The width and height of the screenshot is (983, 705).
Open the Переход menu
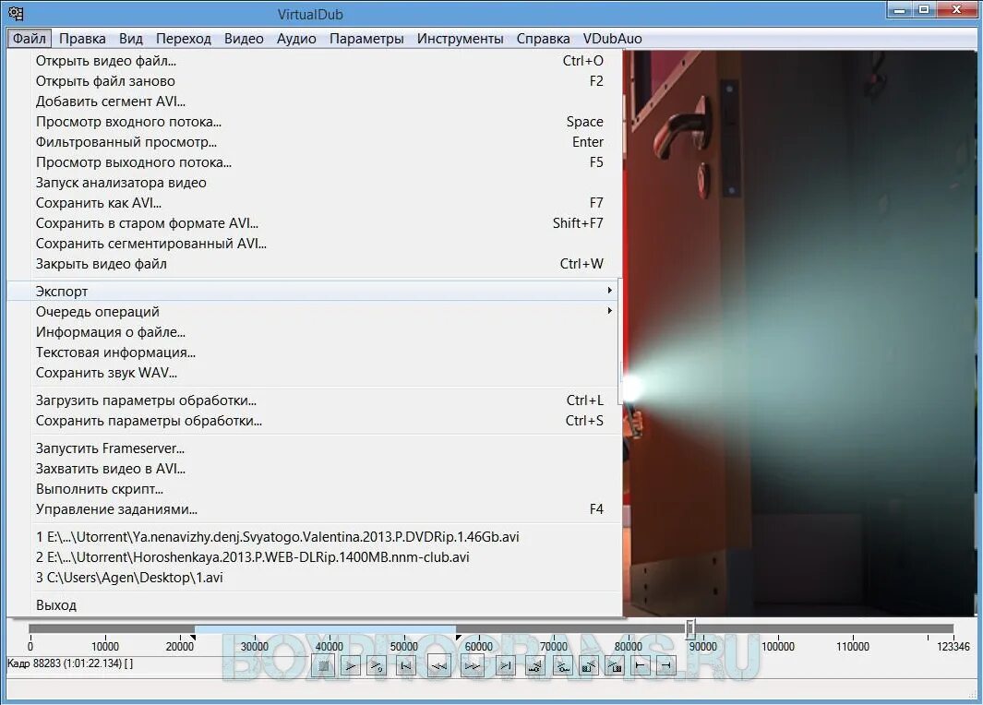[x=184, y=38]
